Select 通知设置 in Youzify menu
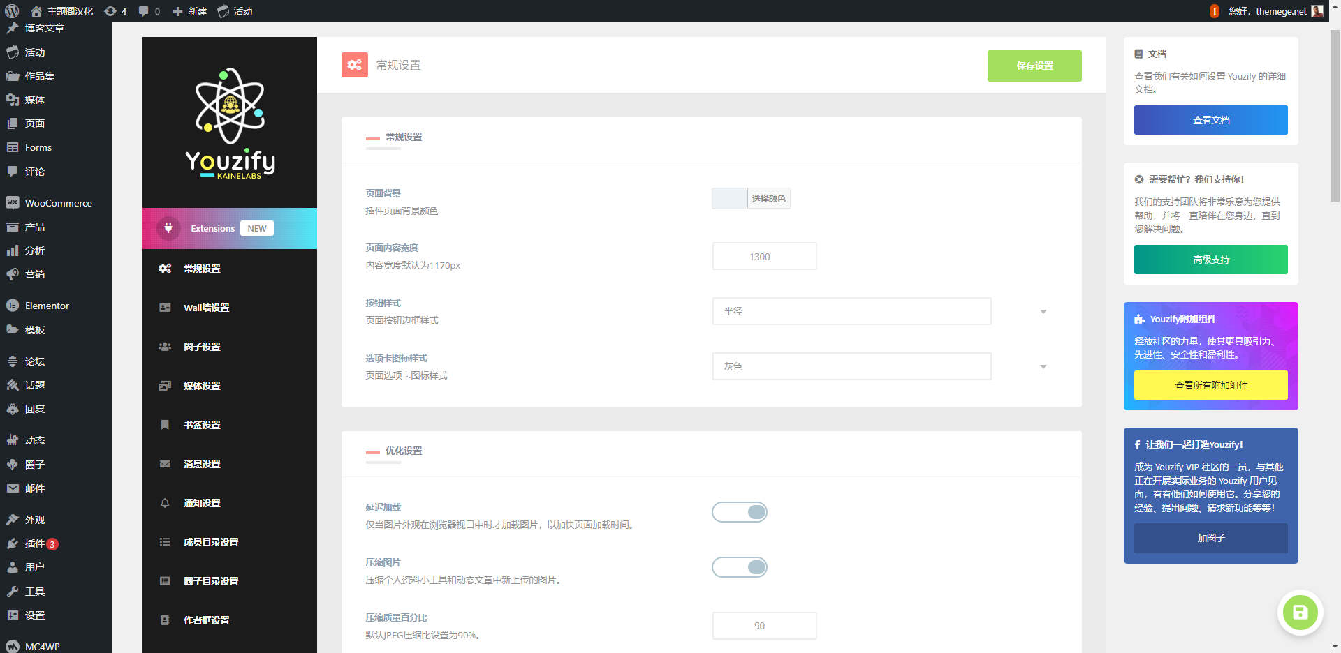This screenshot has height=653, width=1341. coord(230,503)
